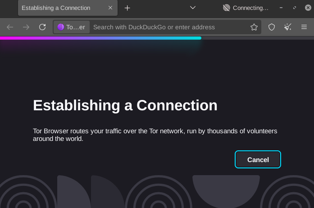314x208 pixels.
Task: Open a new tab with the plus button
Action: pos(127,8)
